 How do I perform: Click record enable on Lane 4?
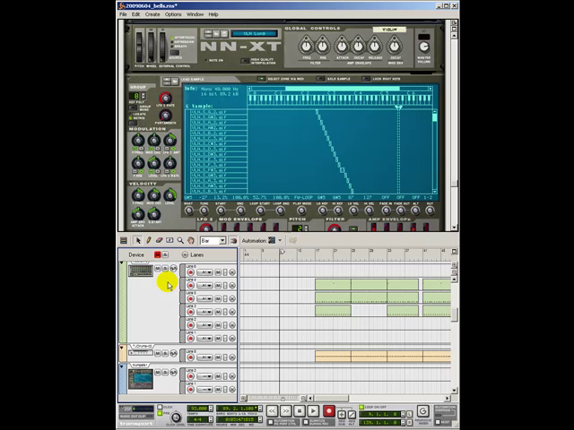[190, 286]
